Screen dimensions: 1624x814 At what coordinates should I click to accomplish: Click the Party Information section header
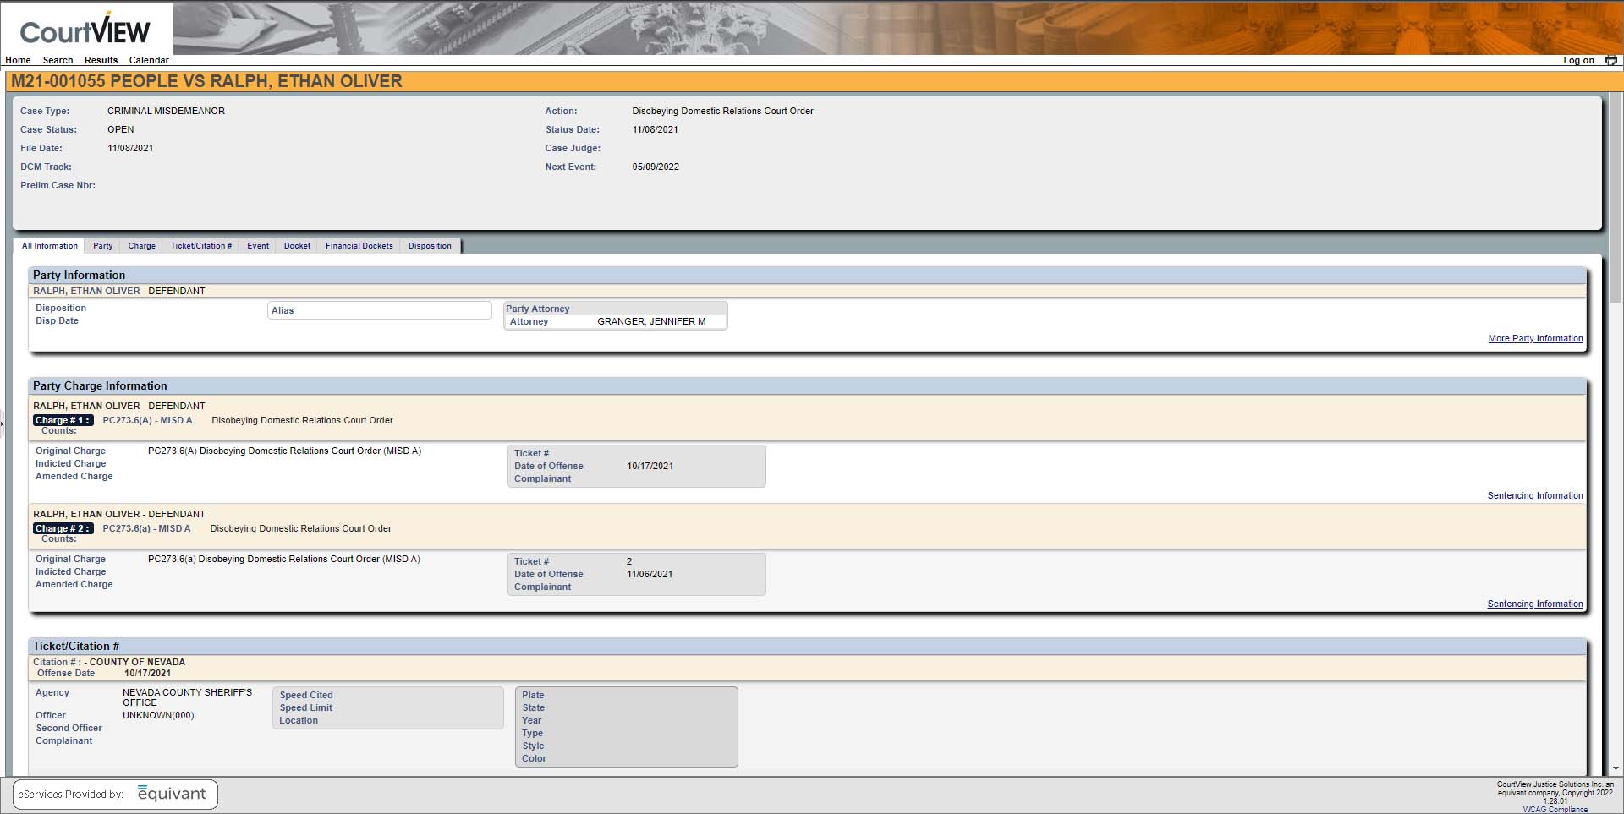click(x=808, y=275)
